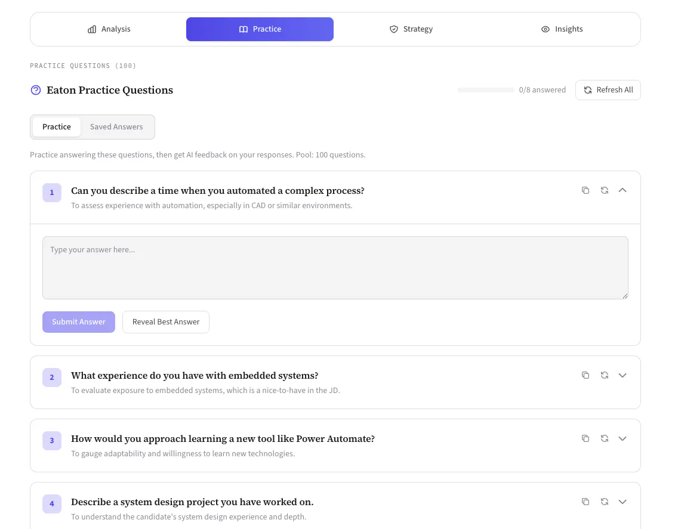Click the Reveal Best Answer button
The width and height of the screenshot is (678, 529).
(x=165, y=322)
